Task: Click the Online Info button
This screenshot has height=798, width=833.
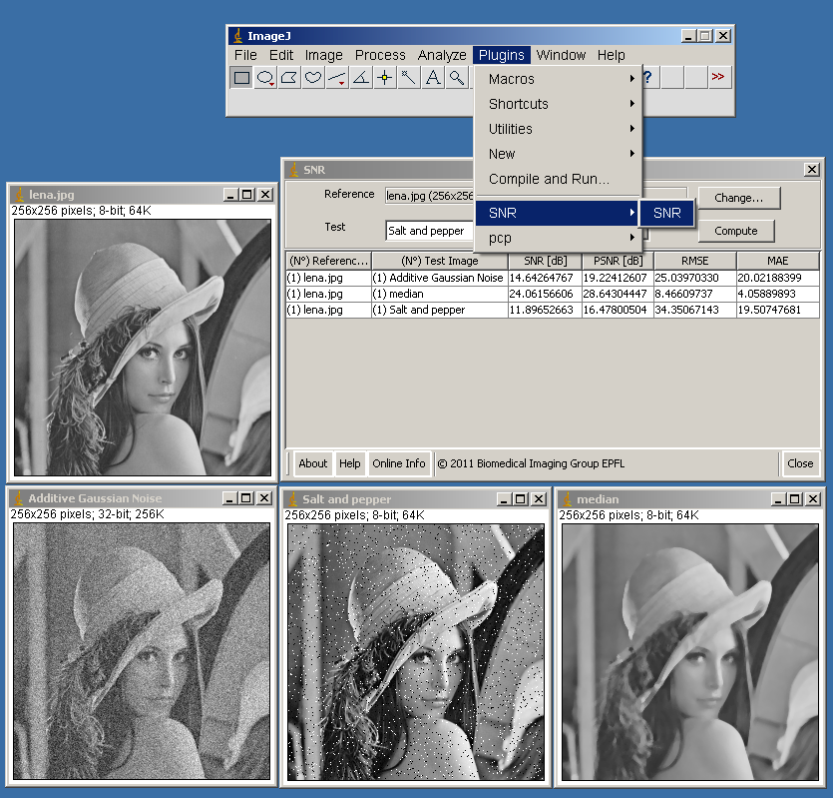Action: click(x=399, y=463)
